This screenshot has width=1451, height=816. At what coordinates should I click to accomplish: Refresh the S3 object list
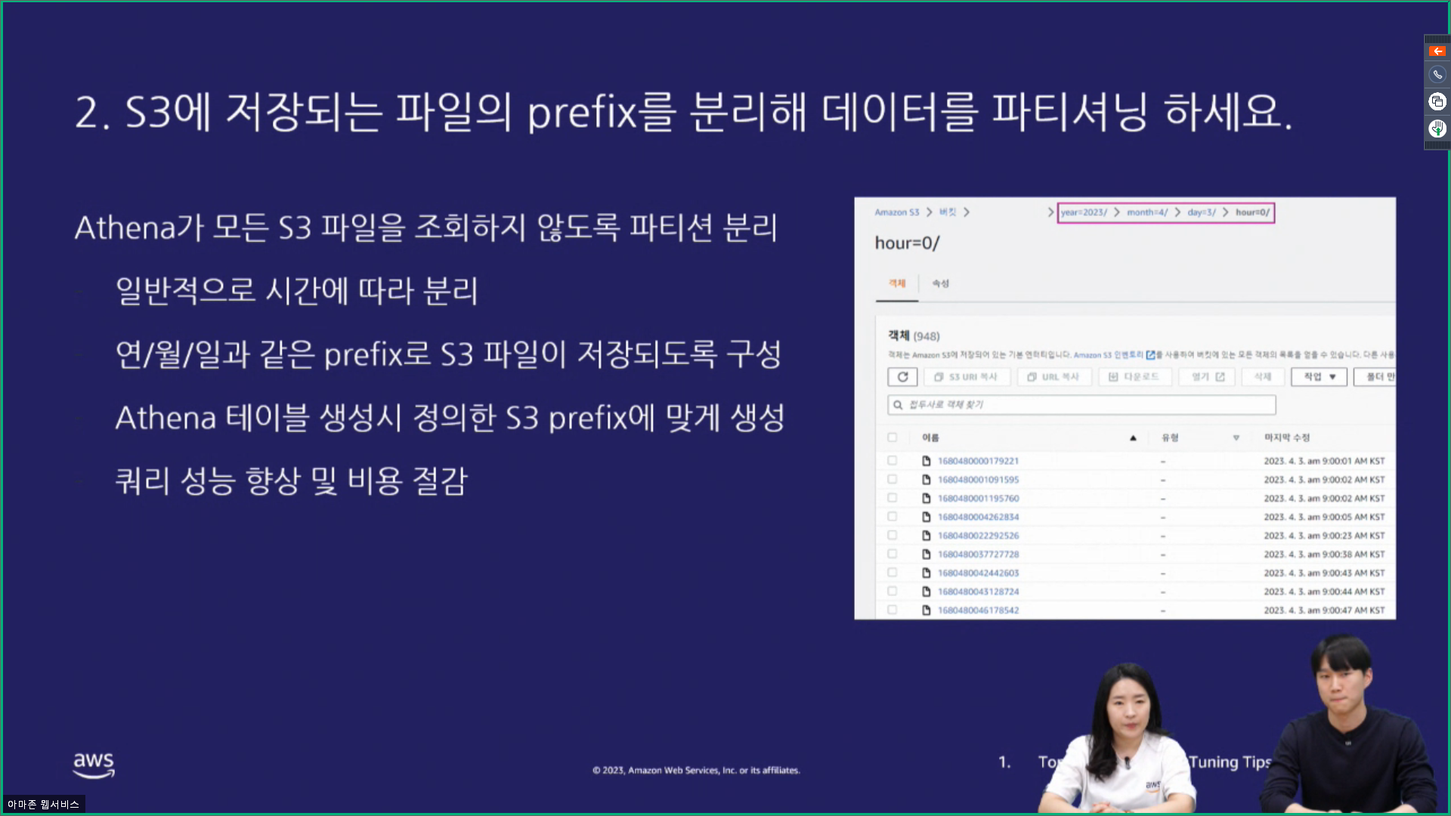(902, 376)
